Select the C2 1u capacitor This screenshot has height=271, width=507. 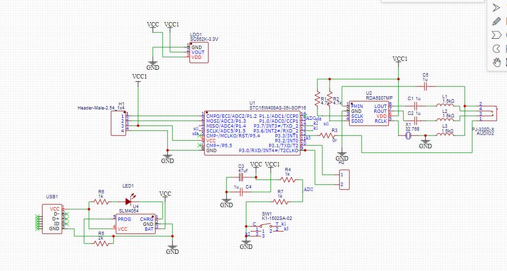(416, 121)
